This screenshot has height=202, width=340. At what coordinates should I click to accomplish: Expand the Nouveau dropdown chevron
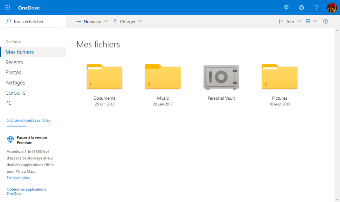[106, 22]
